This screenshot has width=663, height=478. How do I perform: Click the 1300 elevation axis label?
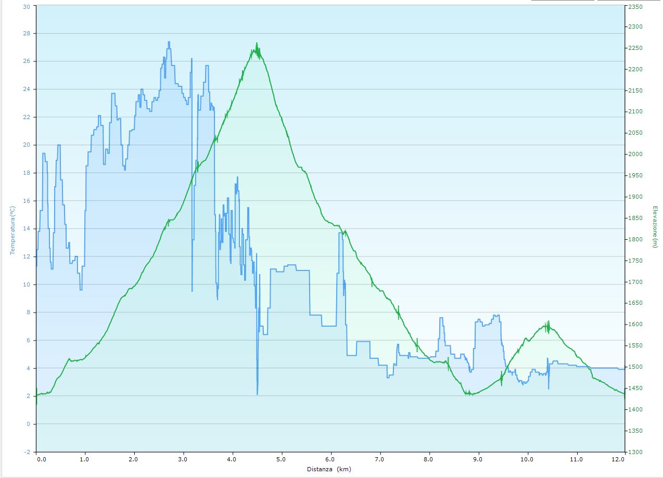(635, 452)
